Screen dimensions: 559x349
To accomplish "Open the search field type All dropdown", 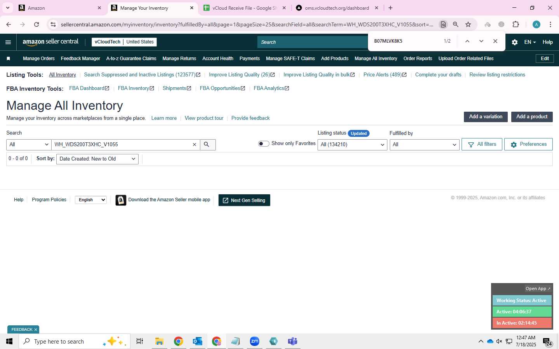I will coord(29,145).
